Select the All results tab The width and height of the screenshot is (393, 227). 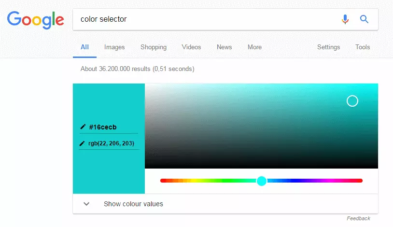point(84,47)
